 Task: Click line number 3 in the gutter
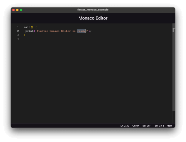[18, 35]
